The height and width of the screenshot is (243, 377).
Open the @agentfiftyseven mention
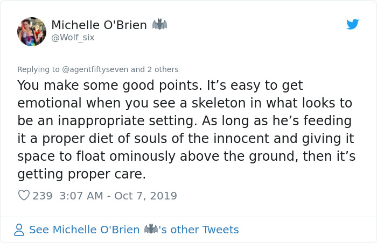click(x=96, y=69)
